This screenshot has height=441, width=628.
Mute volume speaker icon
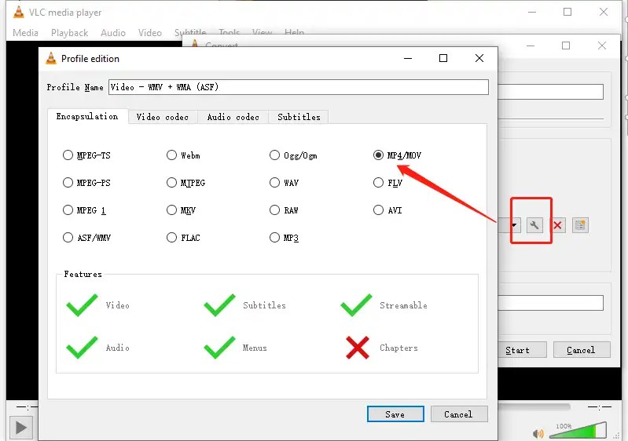tap(538, 433)
